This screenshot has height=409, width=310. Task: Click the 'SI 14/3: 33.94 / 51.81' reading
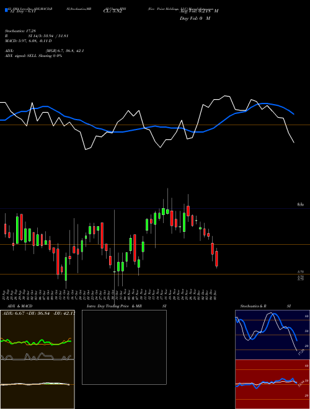pos(48,36)
